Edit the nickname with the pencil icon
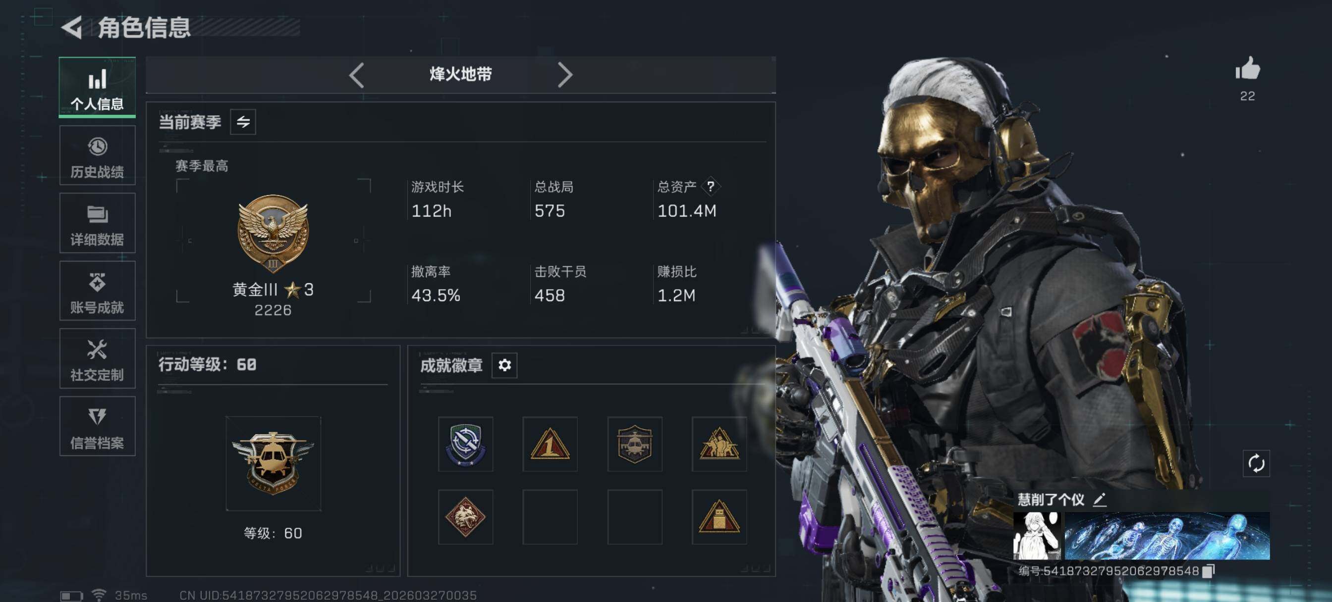 1099,499
